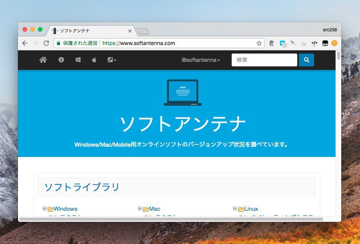Click the </> code extension icon
The width and height of the screenshot is (360, 244).
[314, 43]
